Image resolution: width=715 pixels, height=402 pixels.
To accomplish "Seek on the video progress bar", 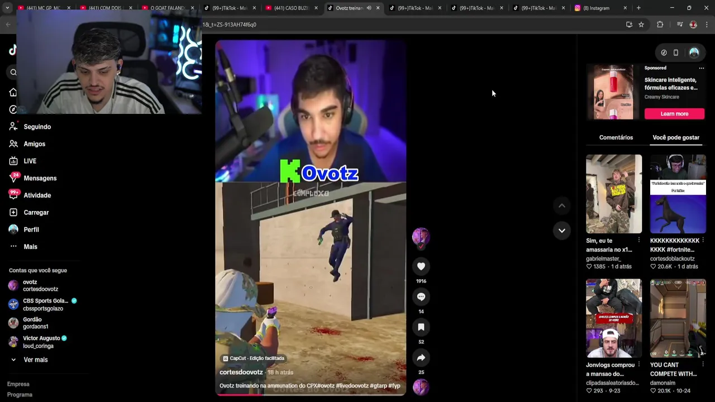I will (311, 394).
